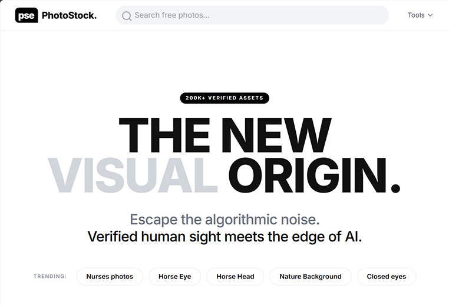Screen dimensions: 449x305
Task: Click the gray word VISUAL
Action: 133,175
